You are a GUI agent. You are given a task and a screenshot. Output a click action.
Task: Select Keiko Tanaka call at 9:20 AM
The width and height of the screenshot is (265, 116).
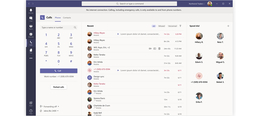pos(135,56)
